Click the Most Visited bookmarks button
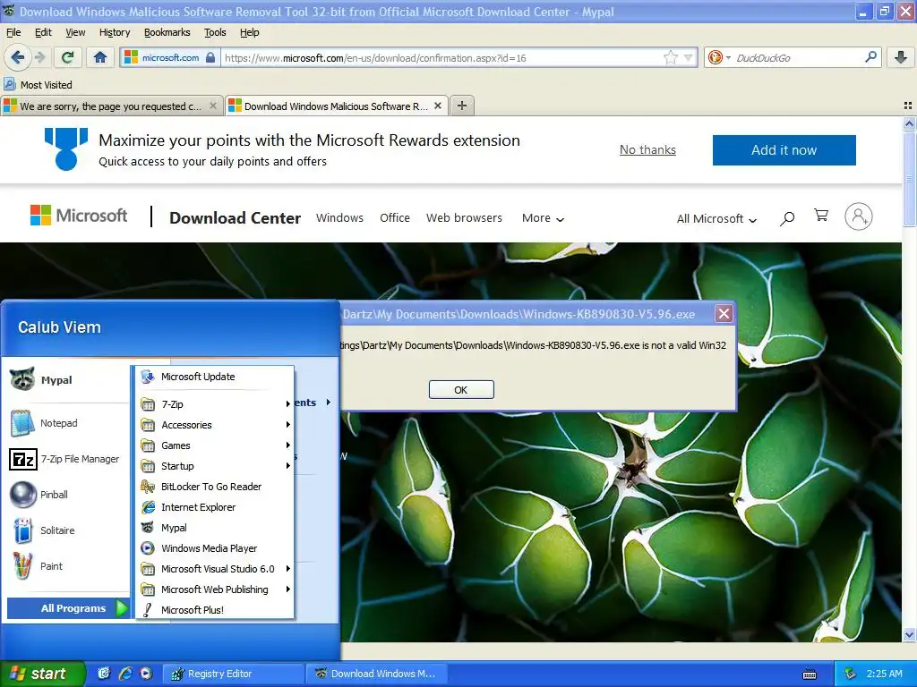The image size is (917, 687). tap(38, 85)
